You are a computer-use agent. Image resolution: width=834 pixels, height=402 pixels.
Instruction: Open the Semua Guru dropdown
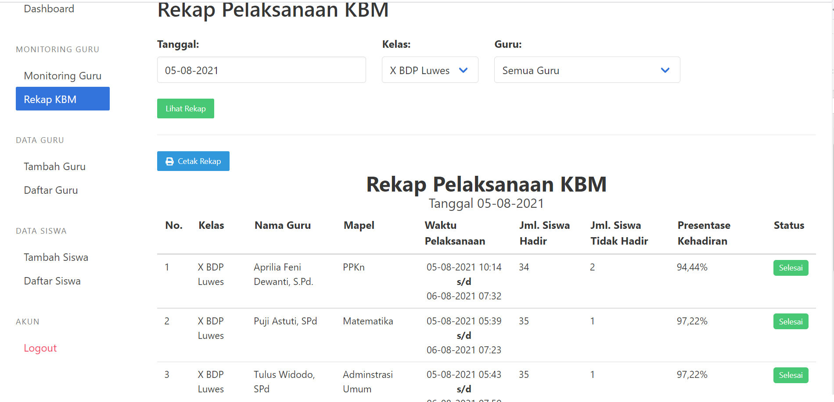click(586, 70)
